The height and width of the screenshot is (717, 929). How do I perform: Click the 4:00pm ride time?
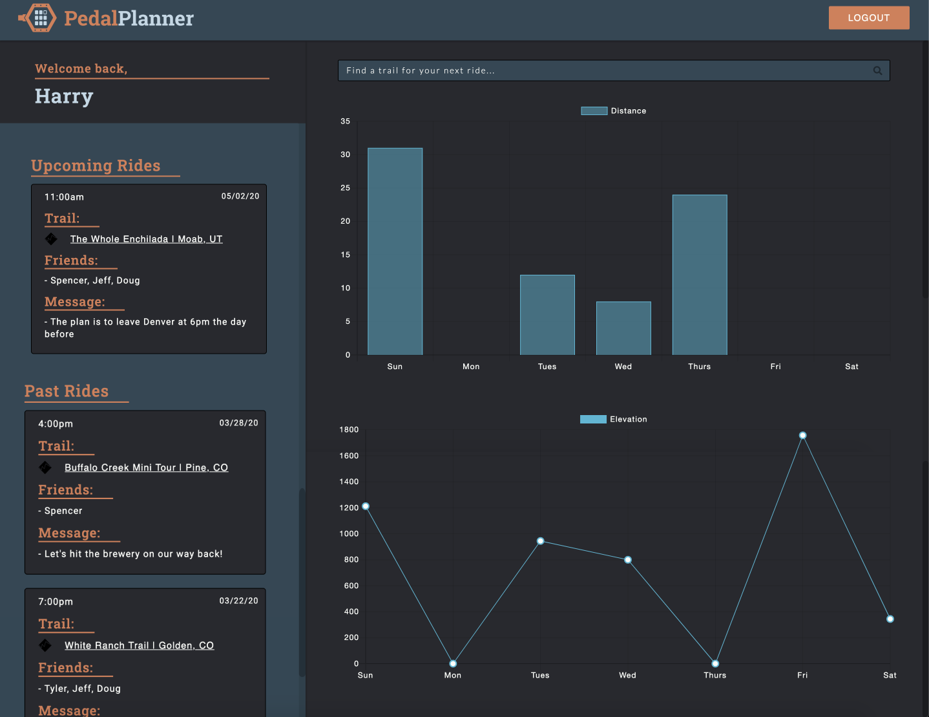click(x=56, y=424)
